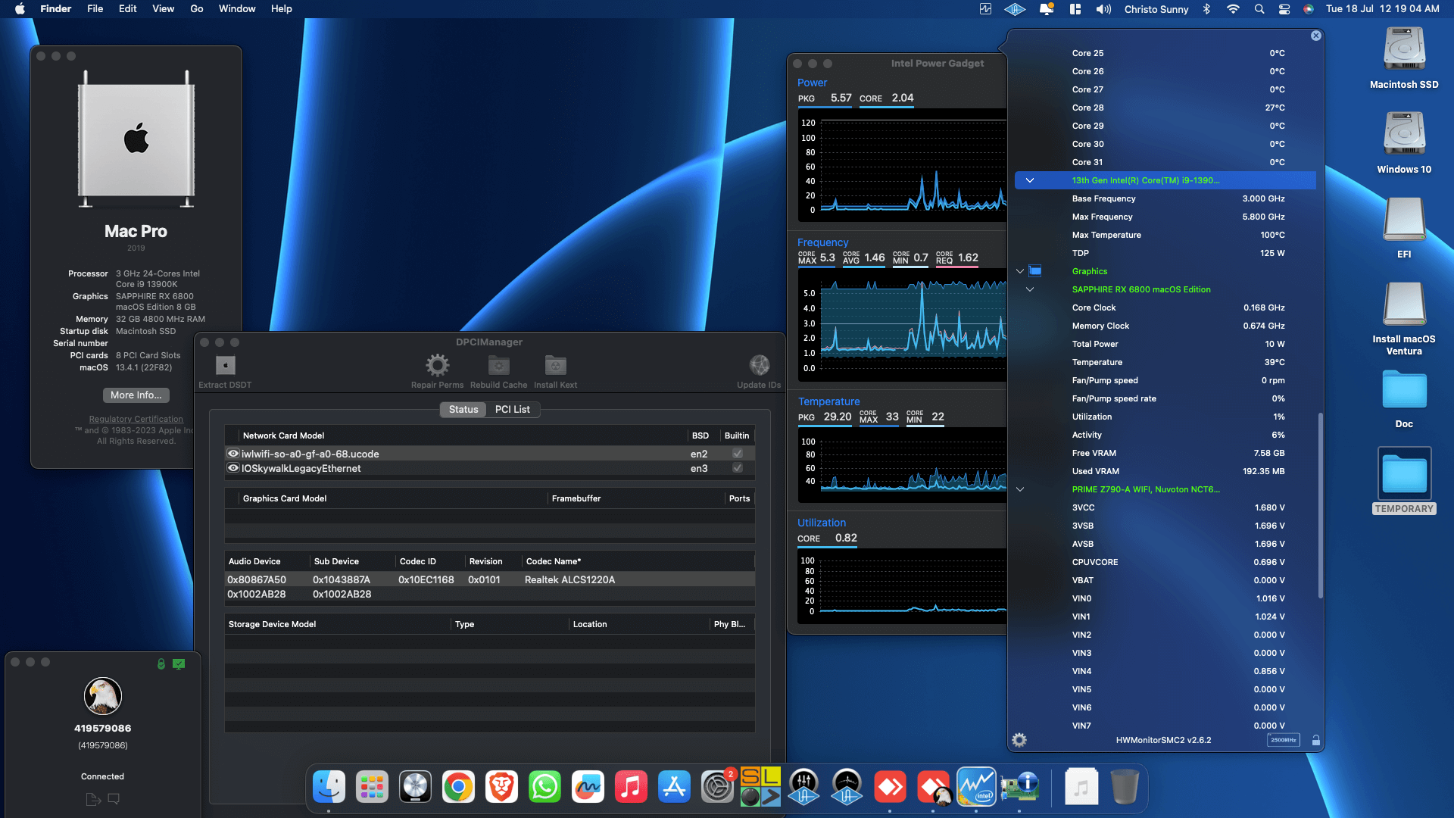Open the File menu
This screenshot has height=818, width=1454.
(x=95, y=9)
